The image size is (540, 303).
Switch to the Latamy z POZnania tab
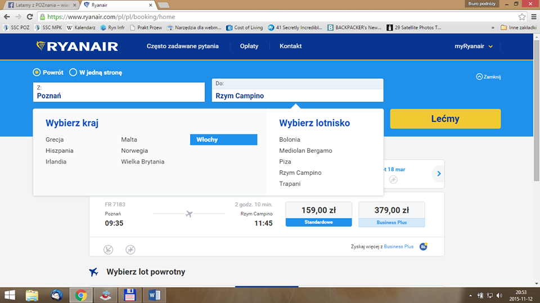[x=42, y=5]
